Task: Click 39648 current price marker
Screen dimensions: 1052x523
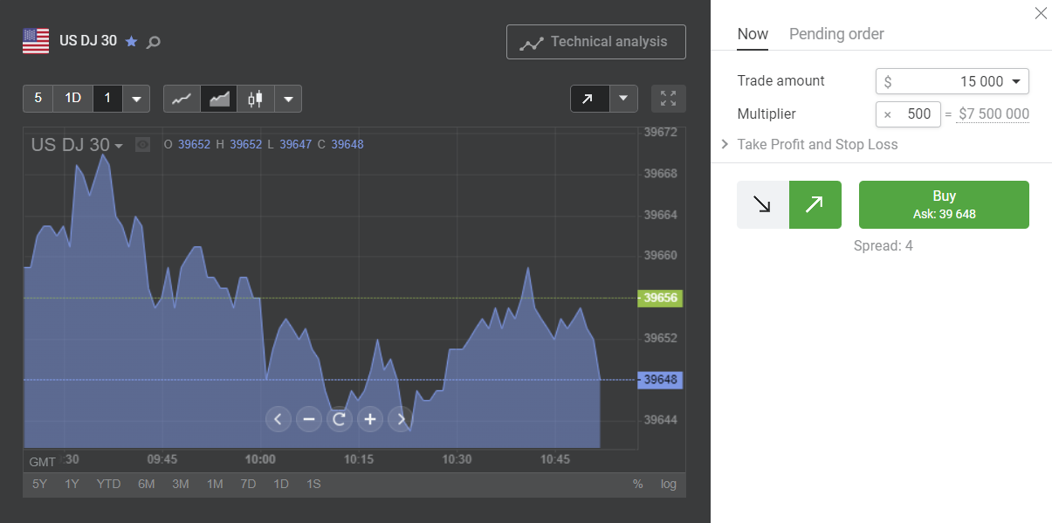Action: pos(660,380)
